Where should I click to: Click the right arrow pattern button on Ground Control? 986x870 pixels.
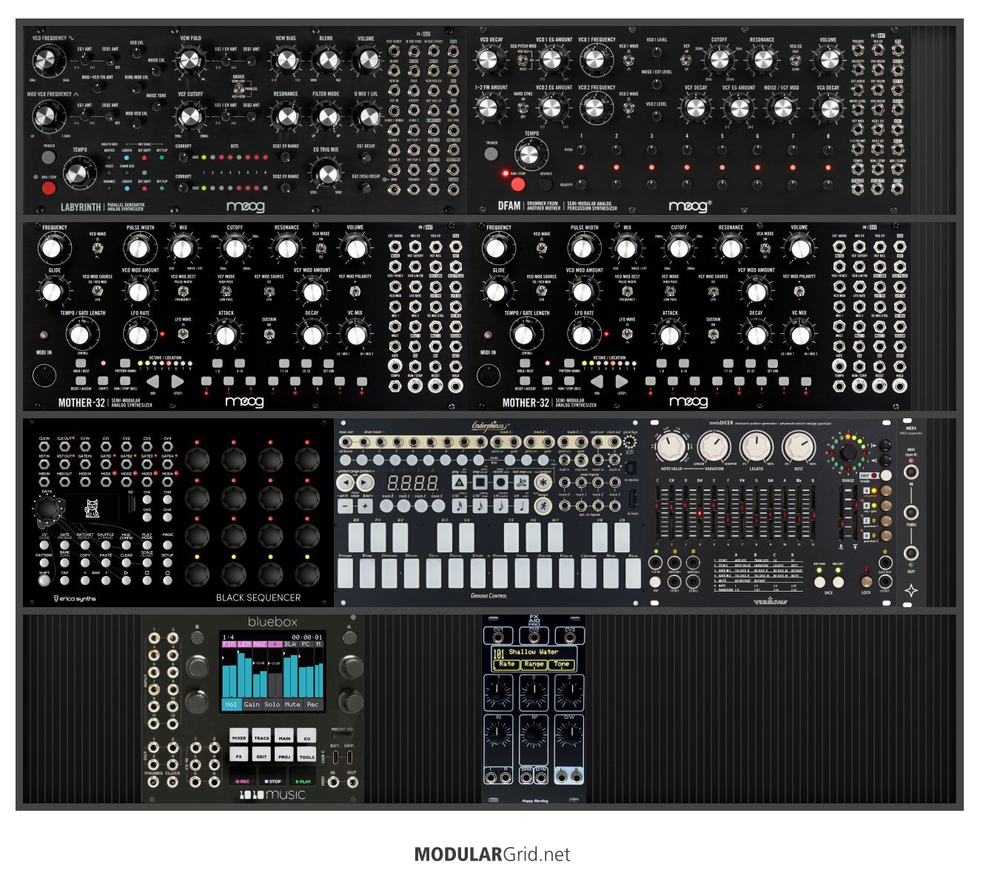click(366, 483)
